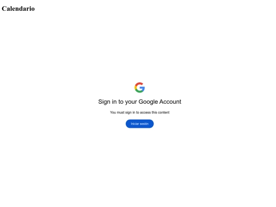Click the word Calendario at top left

click(18, 9)
